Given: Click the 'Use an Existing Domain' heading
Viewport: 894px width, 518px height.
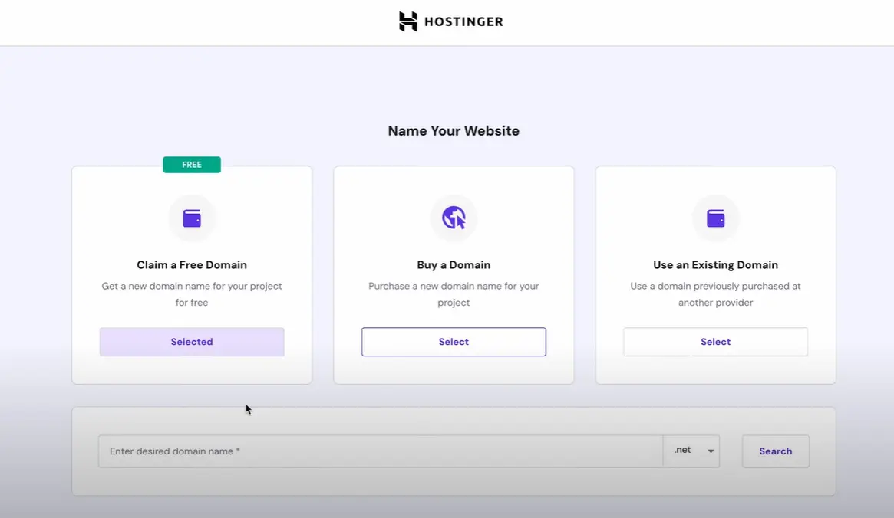Looking at the screenshot, I should 715,264.
